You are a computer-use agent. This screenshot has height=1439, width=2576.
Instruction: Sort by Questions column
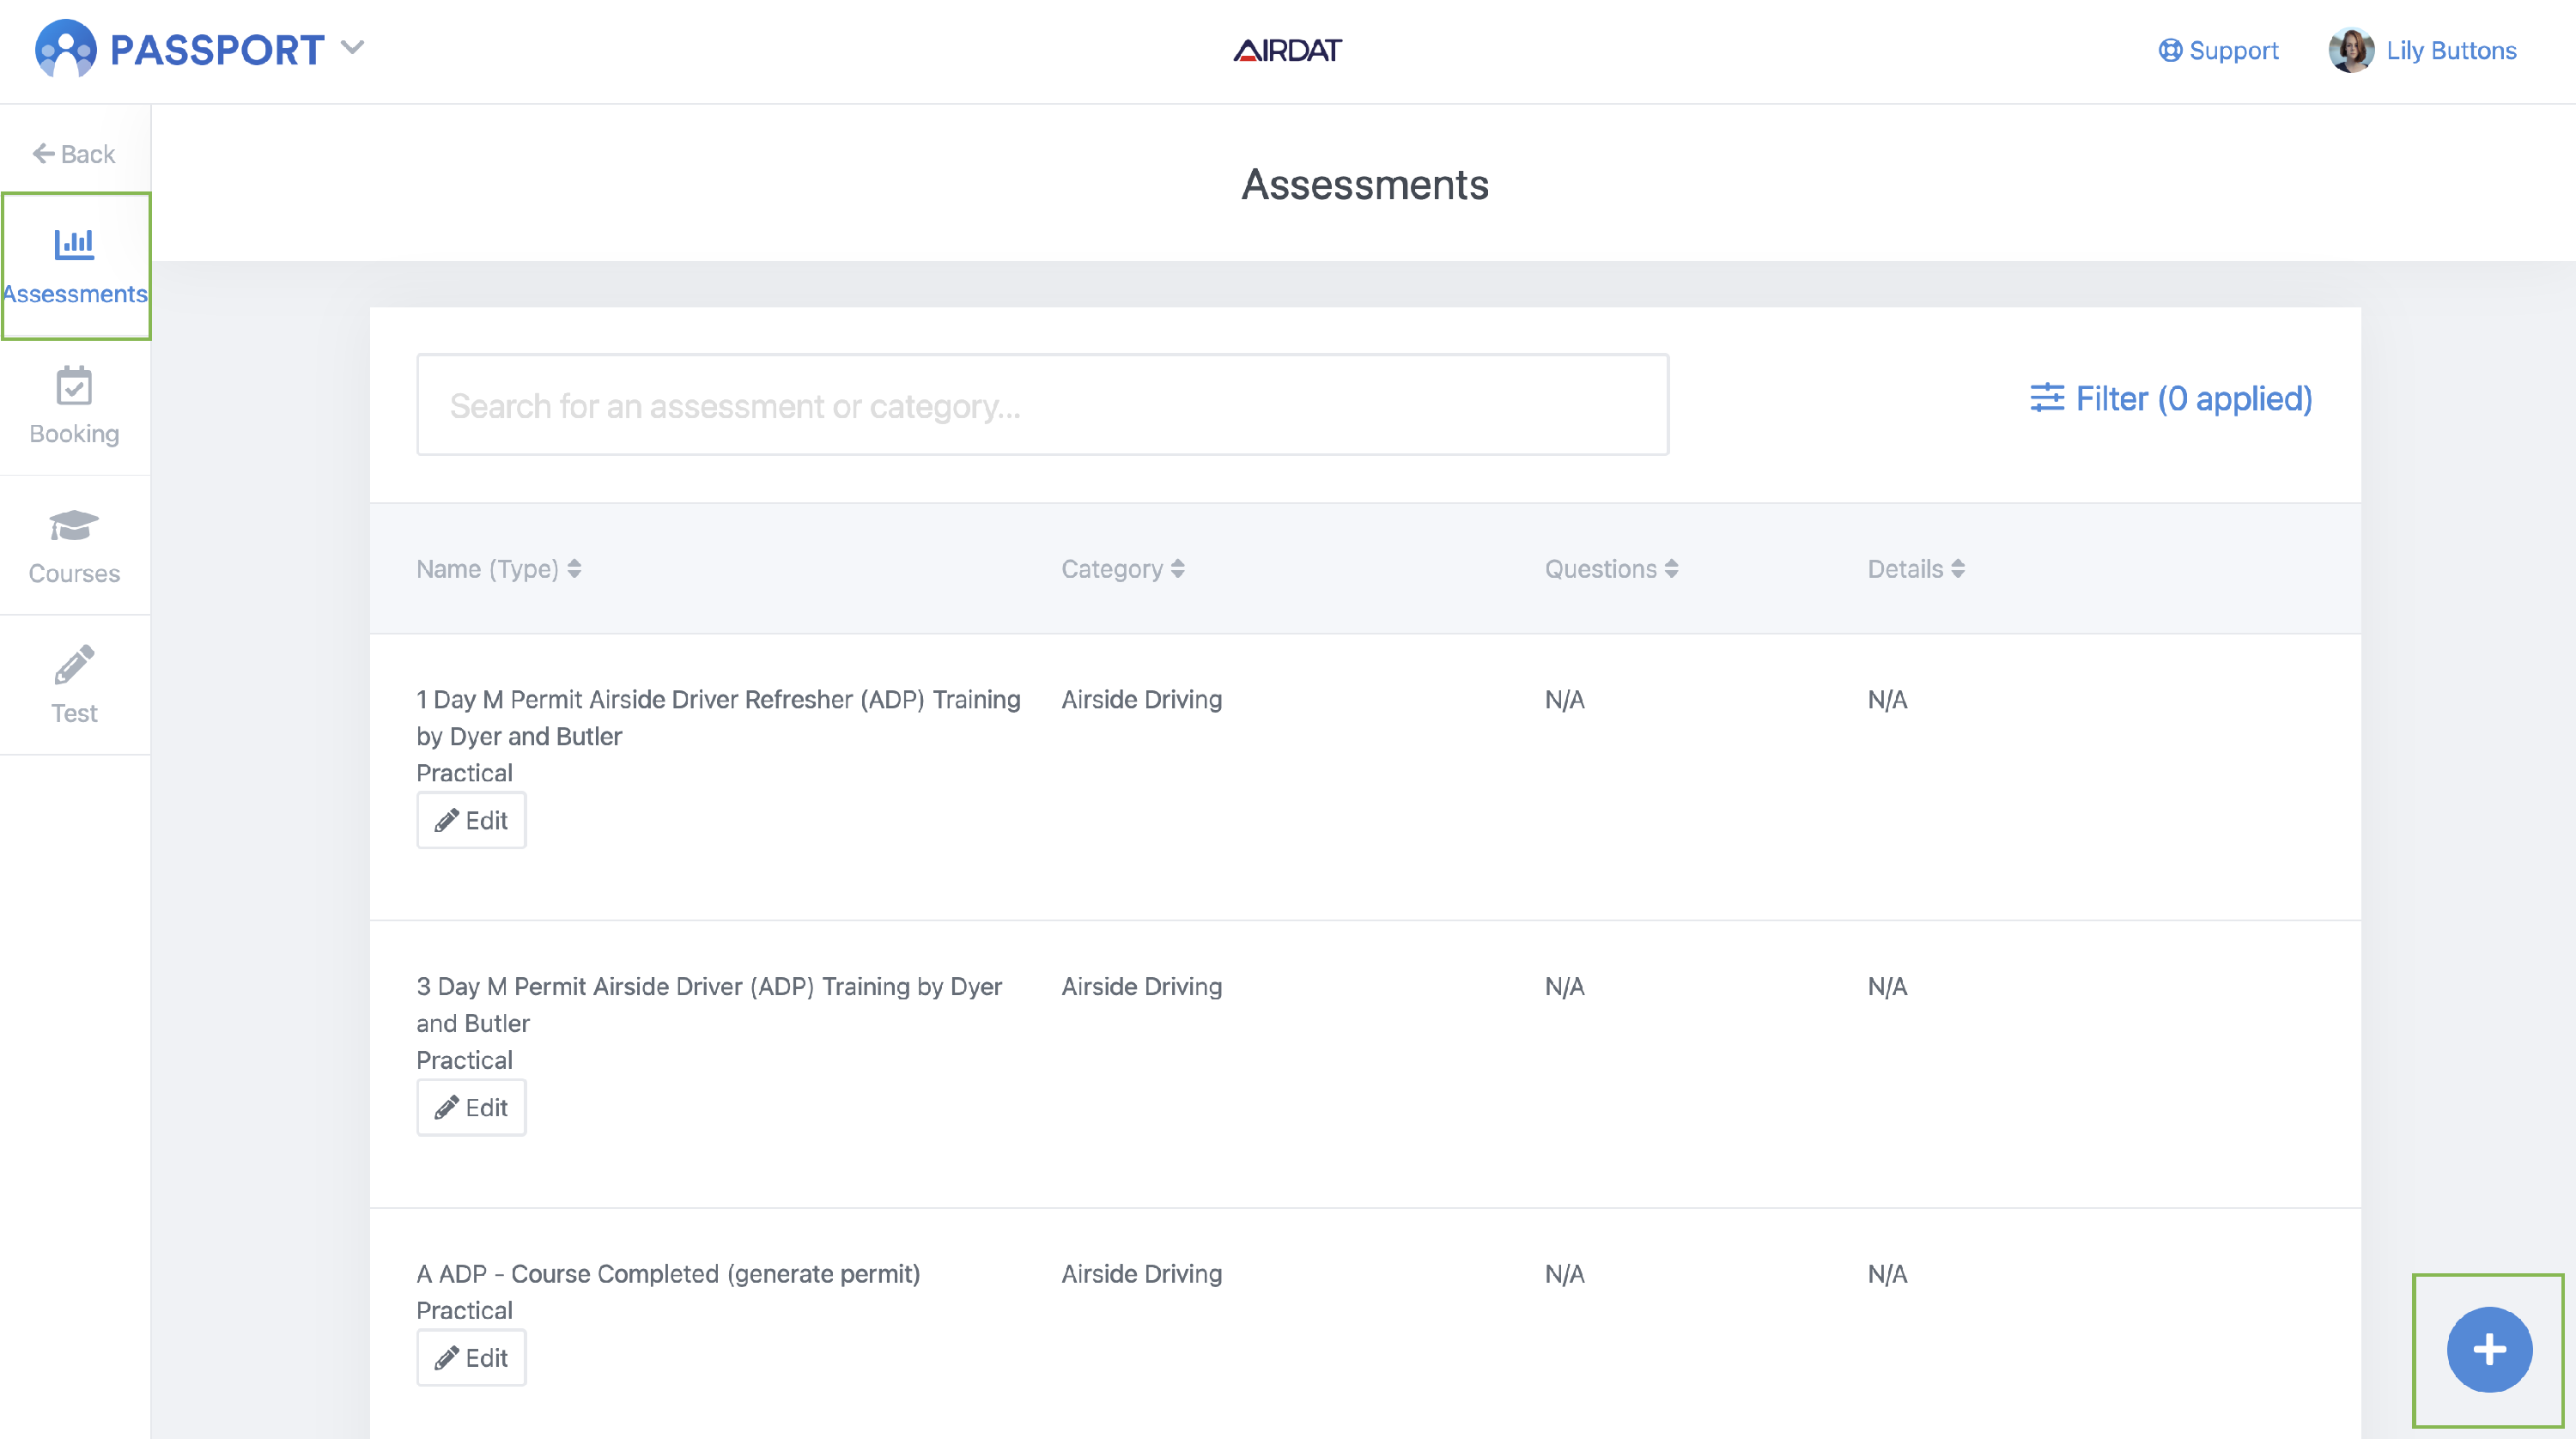[x=1611, y=569]
